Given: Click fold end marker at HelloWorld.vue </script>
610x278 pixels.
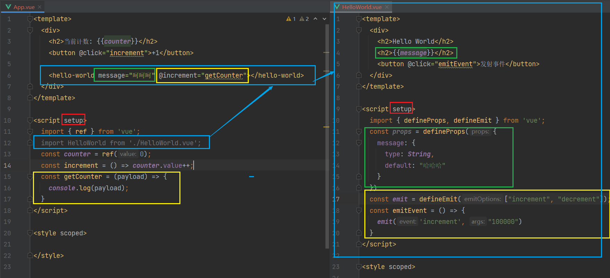Looking at the screenshot, I should [x=359, y=244].
